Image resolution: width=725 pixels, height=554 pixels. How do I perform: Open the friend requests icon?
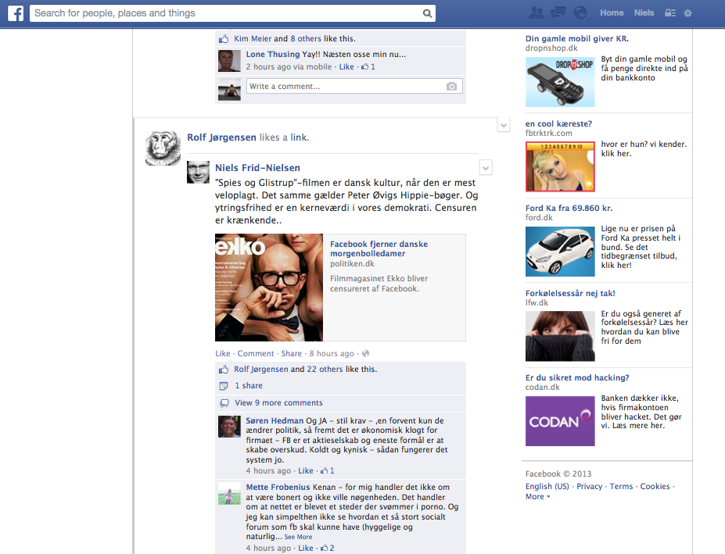point(536,13)
